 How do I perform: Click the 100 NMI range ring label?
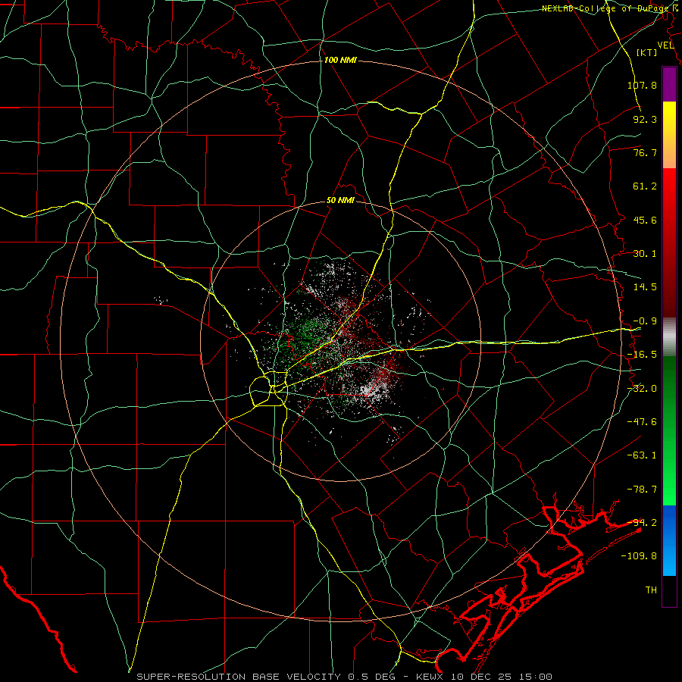pyautogui.click(x=340, y=60)
